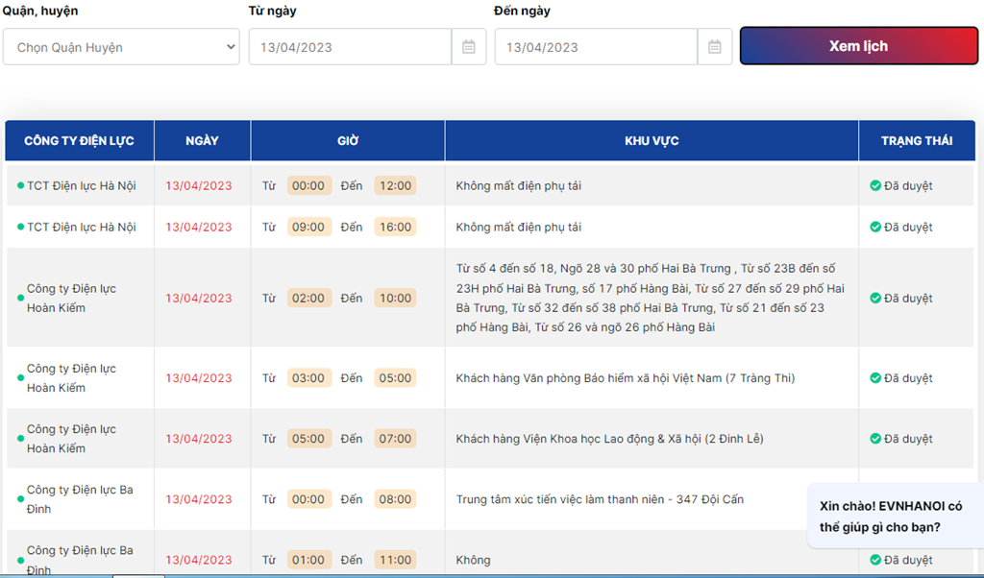984x578 pixels.
Task: Click the Hai Bà Trưng area description text
Action: pyautogui.click(x=651, y=298)
